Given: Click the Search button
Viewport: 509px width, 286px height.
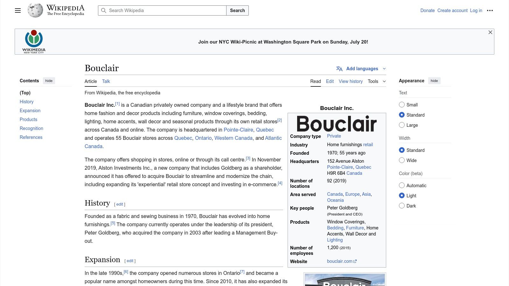Looking at the screenshot, I should pyautogui.click(x=237, y=10).
